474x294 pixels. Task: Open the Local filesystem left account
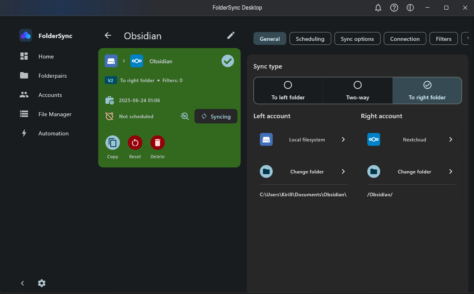point(304,139)
